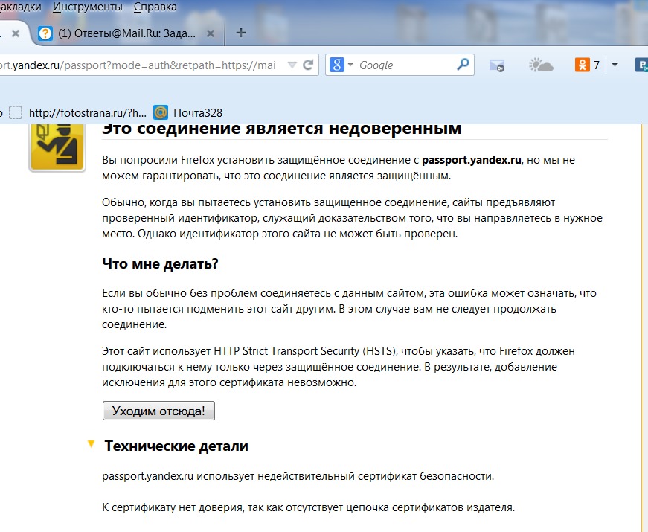Expand the toolbar dropdown arrow after Odnoklassniki

tap(615, 65)
